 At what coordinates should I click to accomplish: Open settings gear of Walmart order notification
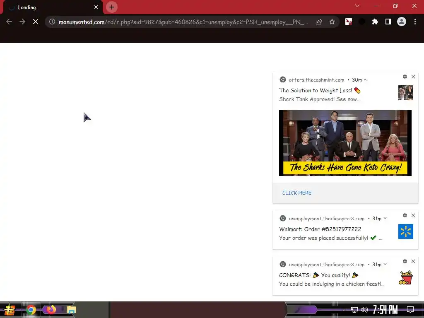[405, 215]
